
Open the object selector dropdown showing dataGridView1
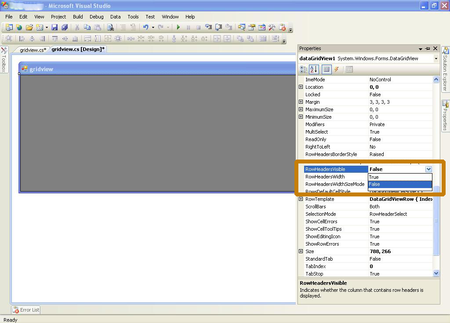tap(436, 58)
